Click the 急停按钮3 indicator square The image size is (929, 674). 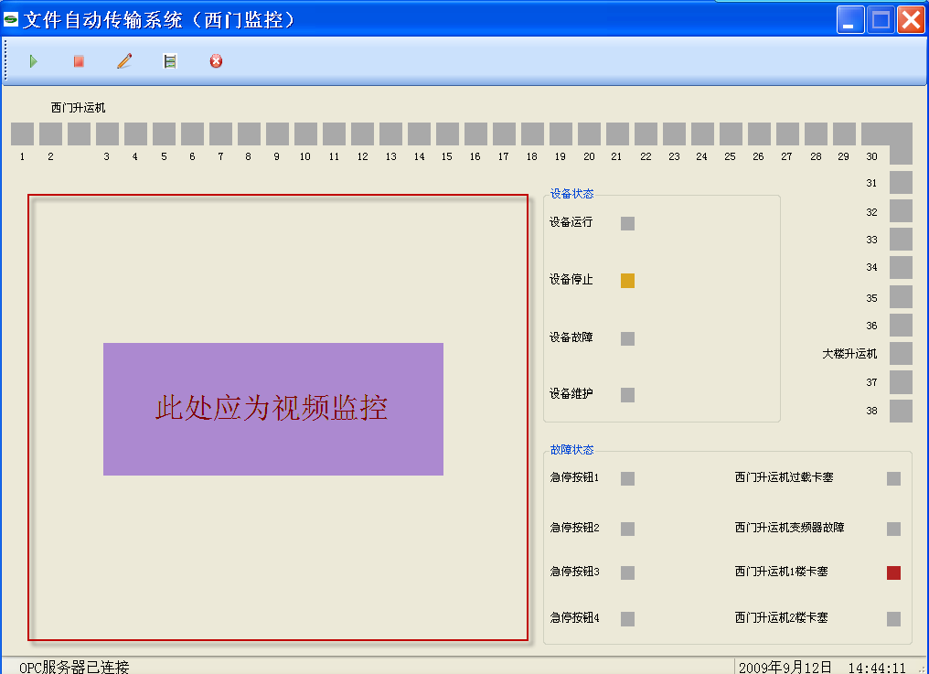628,572
